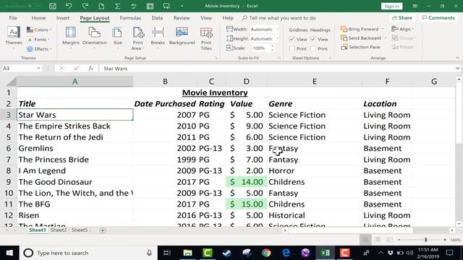Open Chrome from the taskbar
The height and width of the screenshot is (260, 463).
(x=266, y=253)
